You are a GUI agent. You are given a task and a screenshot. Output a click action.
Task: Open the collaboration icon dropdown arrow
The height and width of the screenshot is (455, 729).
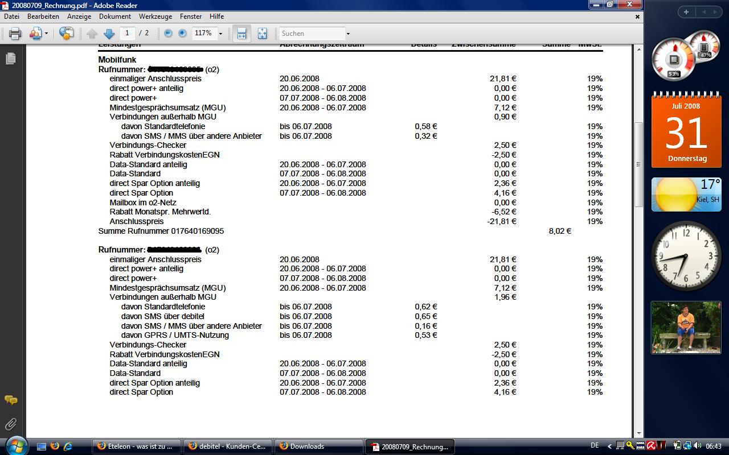pyautogui.click(x=46, y=34)
